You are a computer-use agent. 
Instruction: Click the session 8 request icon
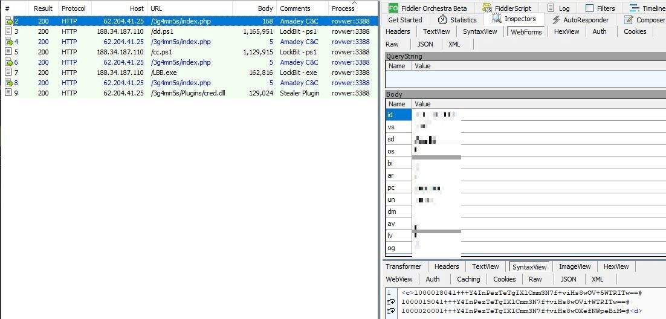click(8, 82)
